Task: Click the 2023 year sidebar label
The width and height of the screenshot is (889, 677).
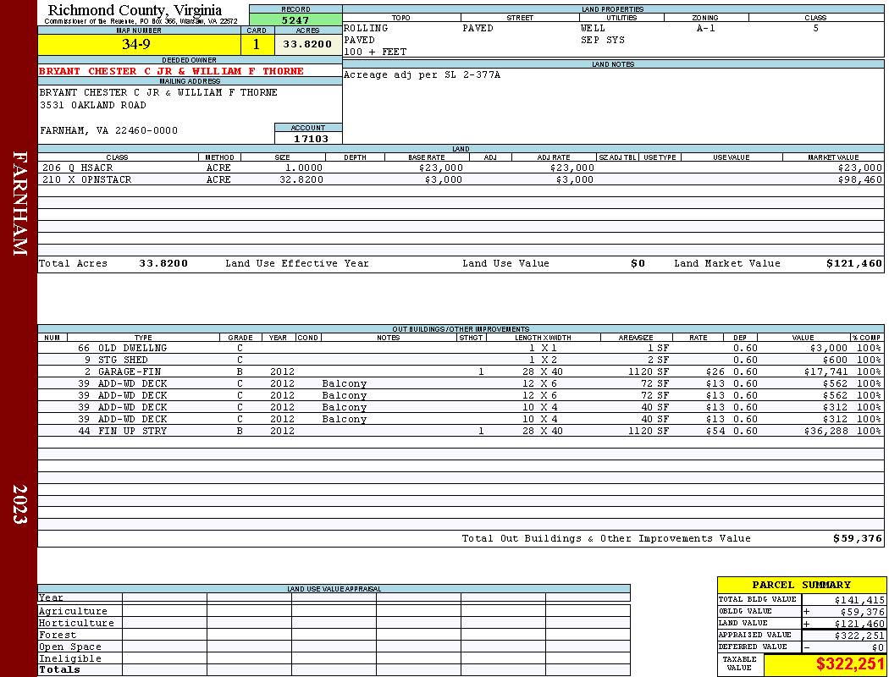Action: click(19, 504)
